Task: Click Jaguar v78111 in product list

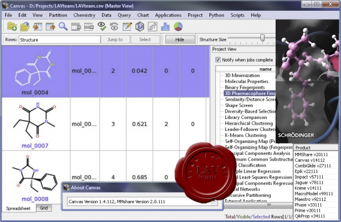Action: tap(309, 182)
